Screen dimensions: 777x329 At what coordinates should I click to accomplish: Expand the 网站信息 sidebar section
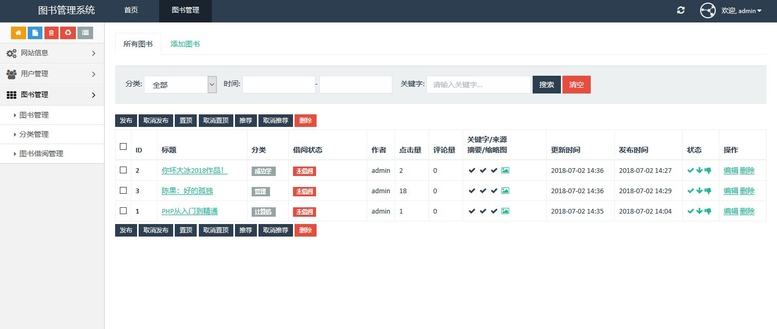point(52,53)
